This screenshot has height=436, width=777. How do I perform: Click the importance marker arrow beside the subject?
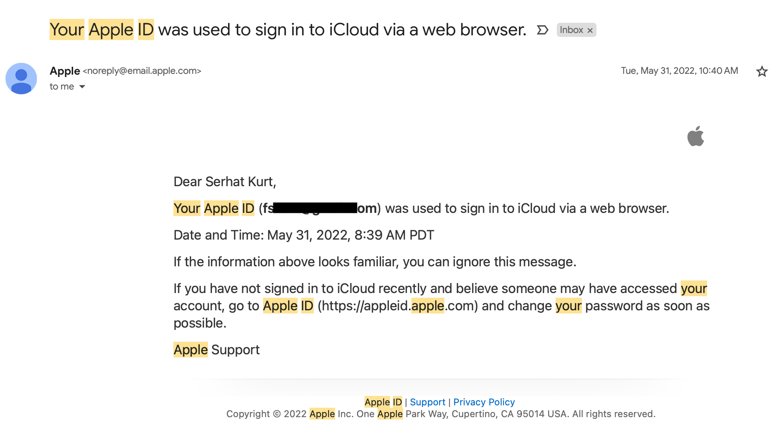click(x=543, y=30)
